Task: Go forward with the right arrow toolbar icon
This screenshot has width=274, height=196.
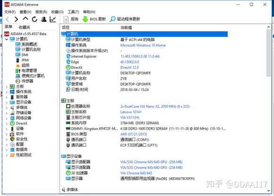Action: (x=16, y=19)
